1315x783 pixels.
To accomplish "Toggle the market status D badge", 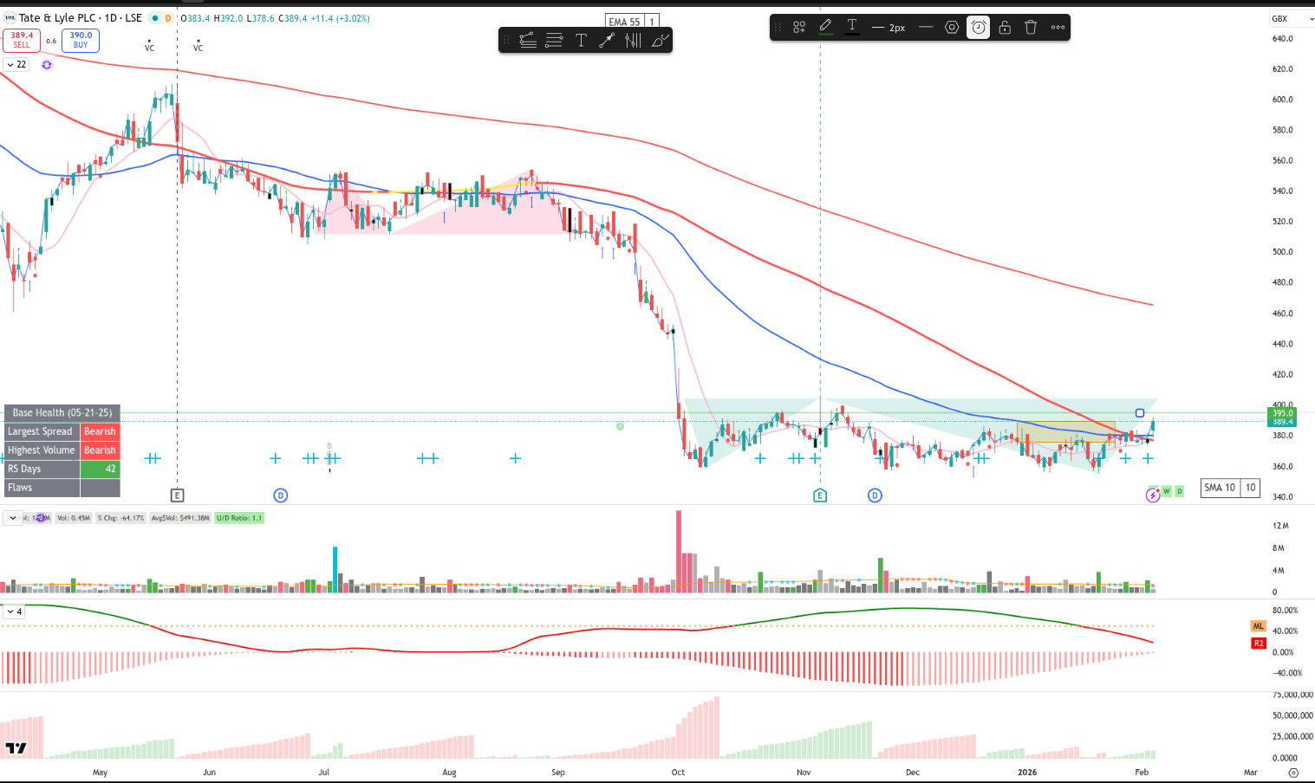I will click(168, 18).
